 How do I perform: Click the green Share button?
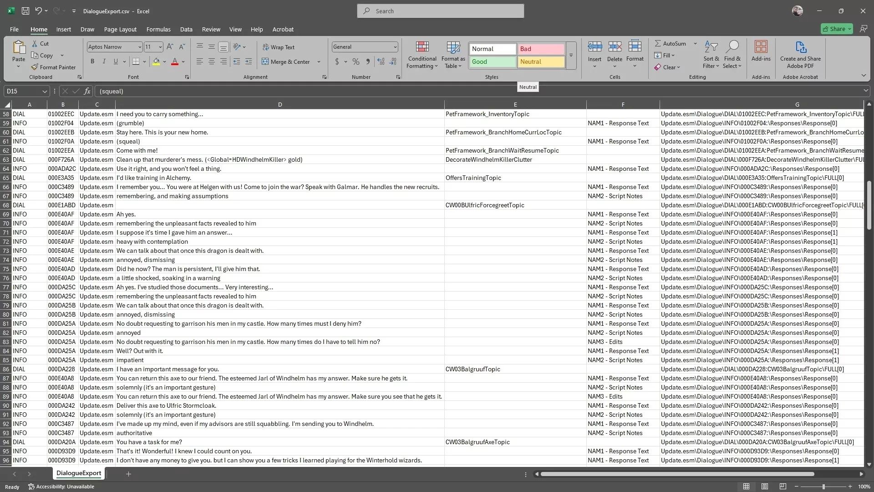point(837,29)
